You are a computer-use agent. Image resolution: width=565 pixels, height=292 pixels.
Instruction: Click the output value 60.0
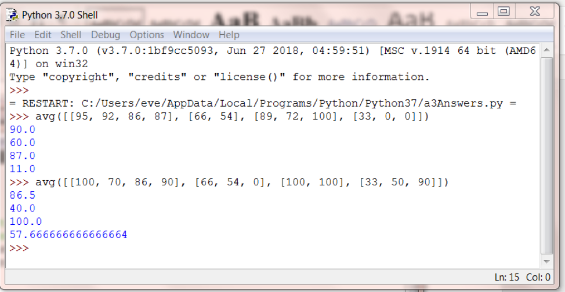(x=23, y=143)
